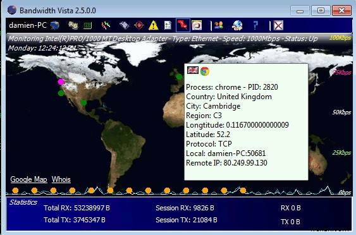Screen dimensions: 356x235
Task: Click the Total RX 53238997 B value
Action: pyautogui.click(x=77, y=208)
